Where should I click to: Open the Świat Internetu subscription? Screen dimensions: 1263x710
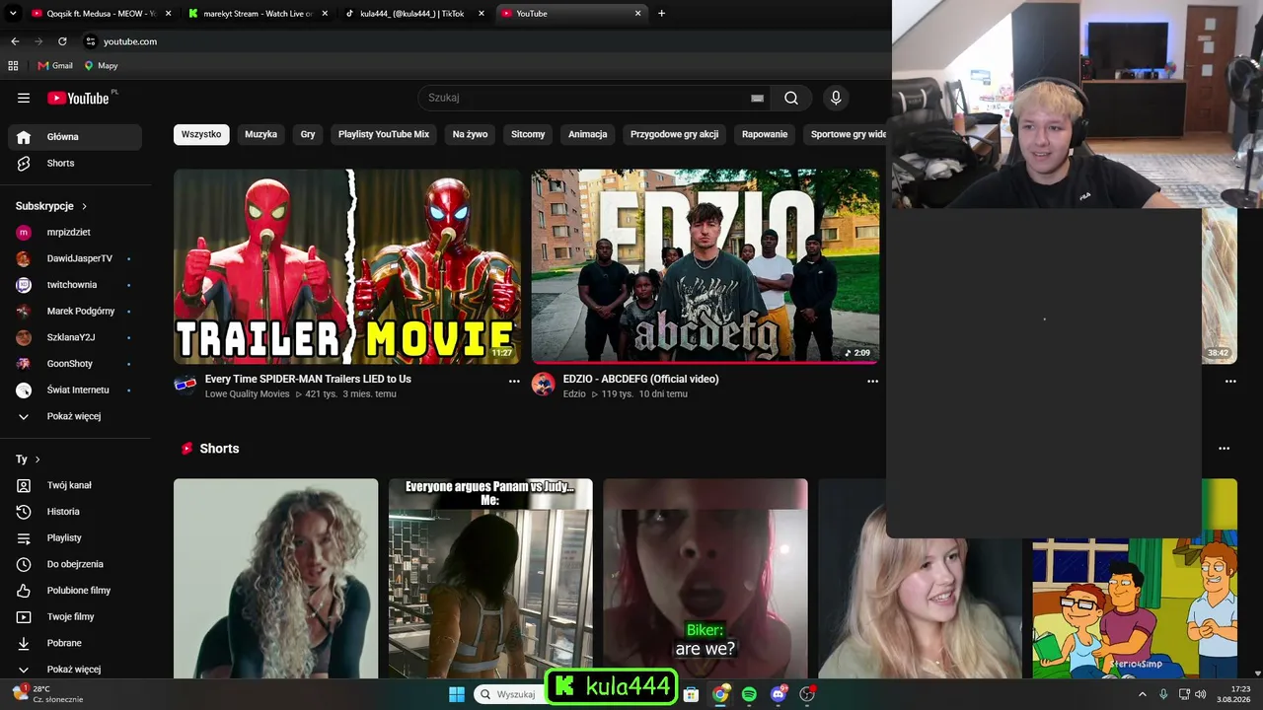(75, 390)
